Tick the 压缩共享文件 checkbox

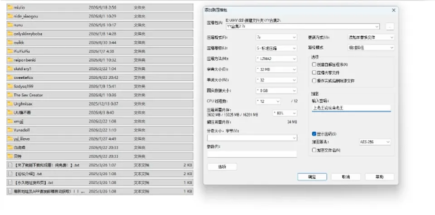click(x=314, y=73)
